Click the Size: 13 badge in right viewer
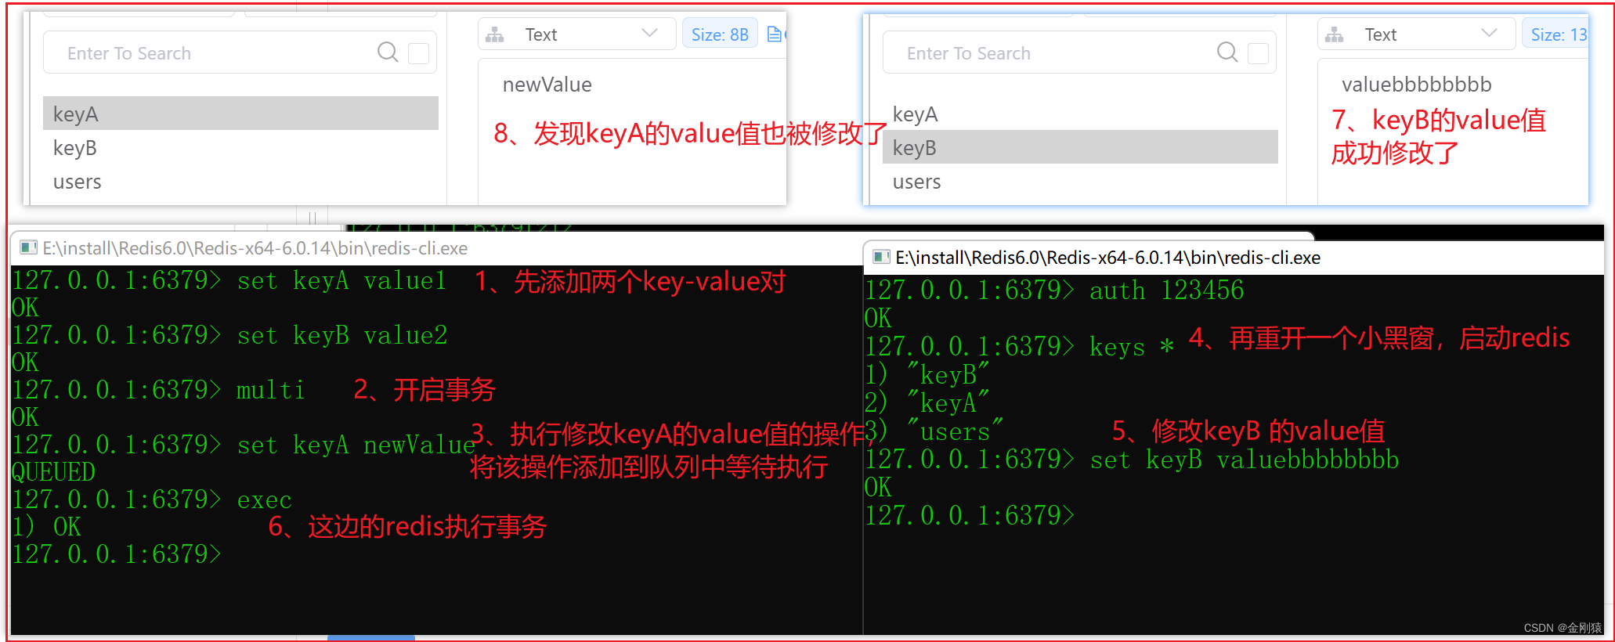Viewport: 1615px width, 642px height. click(x=1555, y=34)
